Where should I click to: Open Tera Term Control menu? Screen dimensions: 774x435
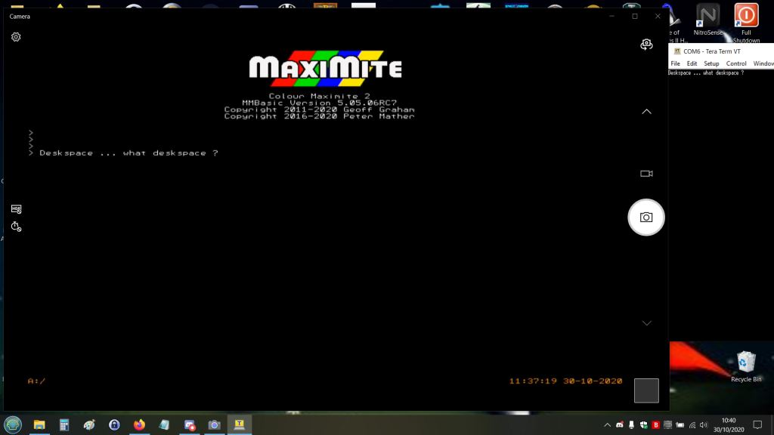736,63
